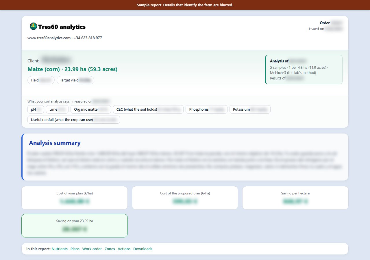The width and height of the screenshot is (370, 260).
Task: Click the Analysis of sampling info box
Action: 304,70
